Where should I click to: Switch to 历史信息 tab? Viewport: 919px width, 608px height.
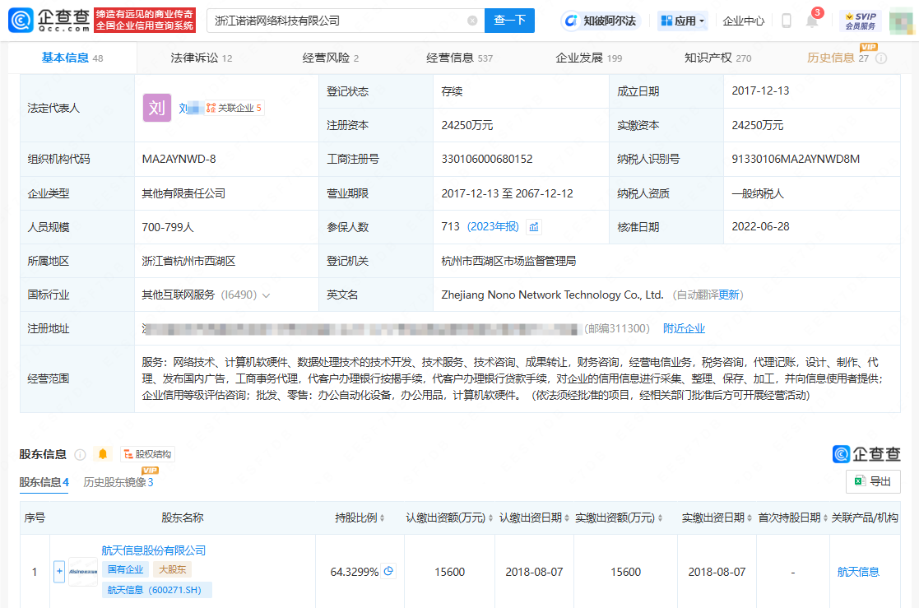point(838,58)
